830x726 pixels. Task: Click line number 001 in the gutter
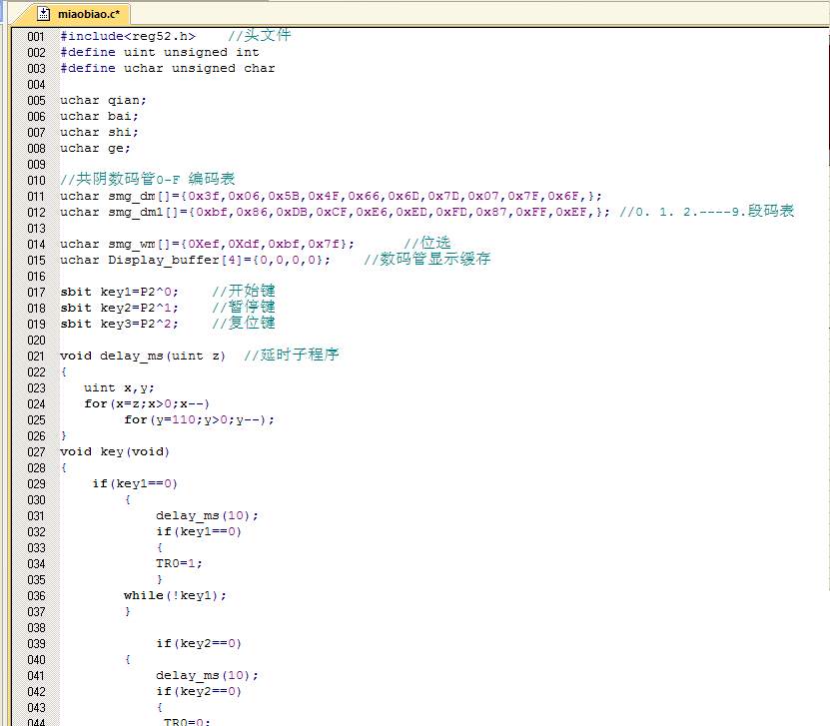pos(36,37)
